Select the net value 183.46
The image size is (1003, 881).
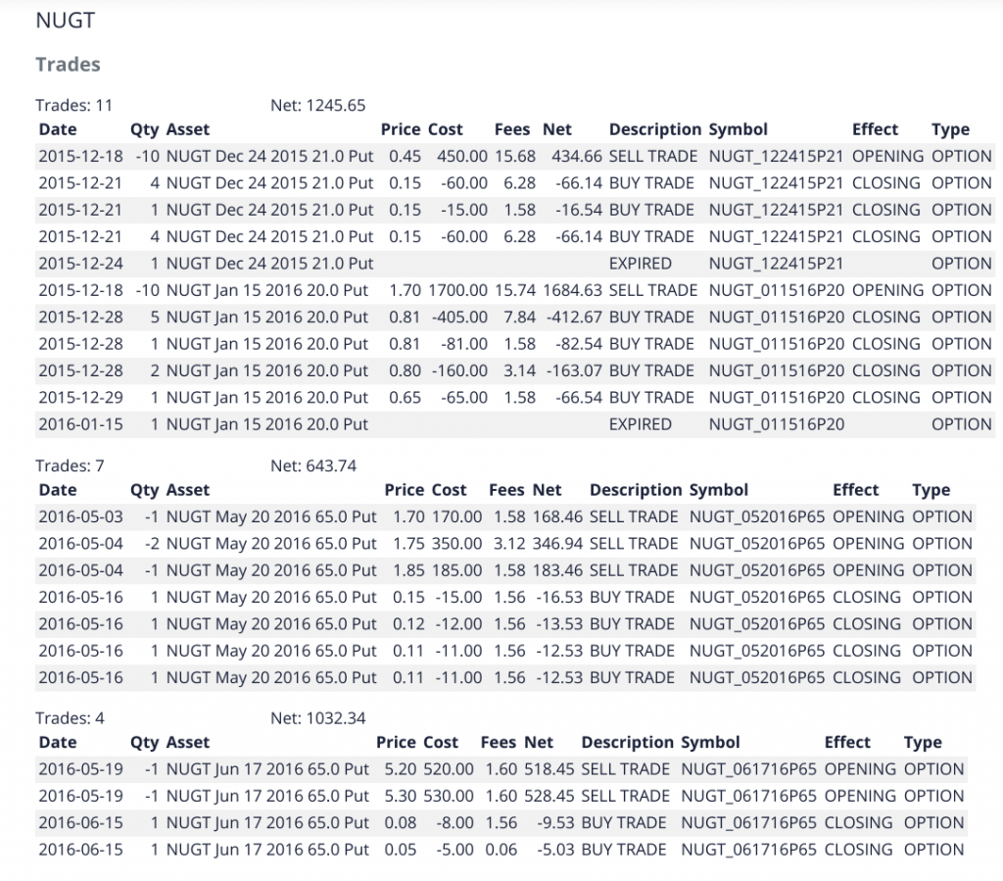[x=557, y=570]
